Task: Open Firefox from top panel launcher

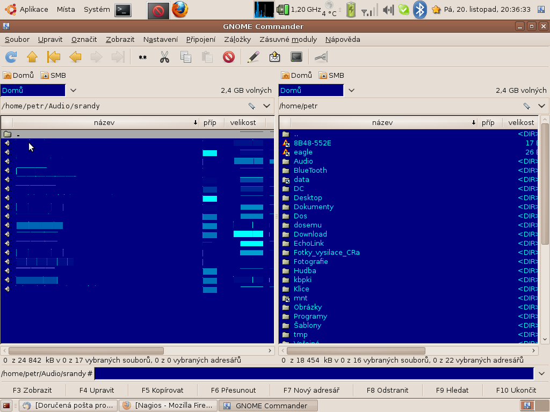Action: click(x=179, y=10)
